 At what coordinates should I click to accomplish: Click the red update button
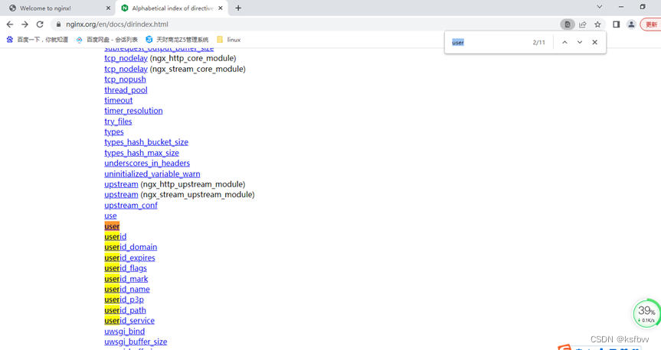(650, 24)
